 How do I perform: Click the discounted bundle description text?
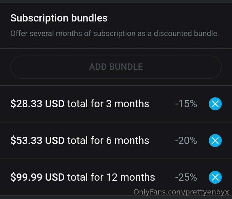pyautogui.click(x=115, y=33)
